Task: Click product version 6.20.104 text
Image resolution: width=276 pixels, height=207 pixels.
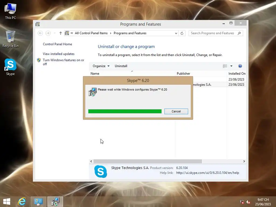Action: pos(182,168)
